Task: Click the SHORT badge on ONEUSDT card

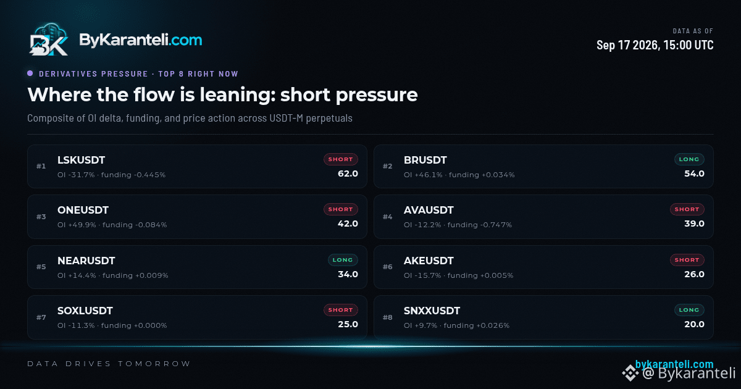Action: tap(341, 209)
